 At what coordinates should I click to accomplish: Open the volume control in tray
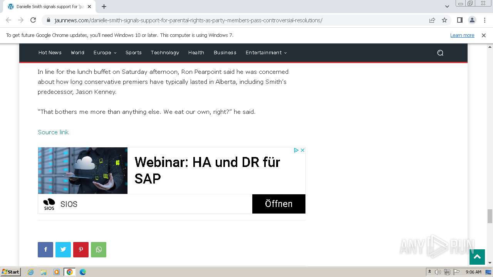pyautogui.click(x=438, y=272)
